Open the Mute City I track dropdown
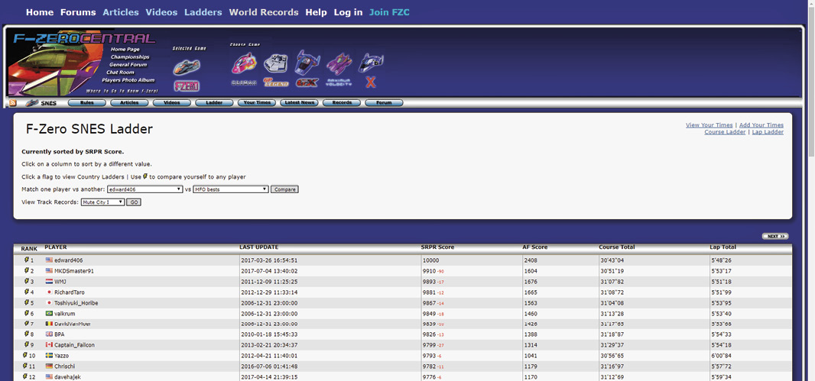Image resolution: width=815 pixels, height=381 pixels. (x=102, y=202)
